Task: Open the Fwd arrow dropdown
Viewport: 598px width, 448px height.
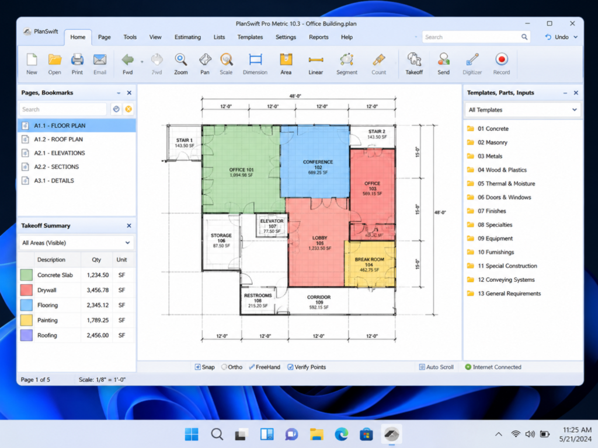Action: pos(142,61)
